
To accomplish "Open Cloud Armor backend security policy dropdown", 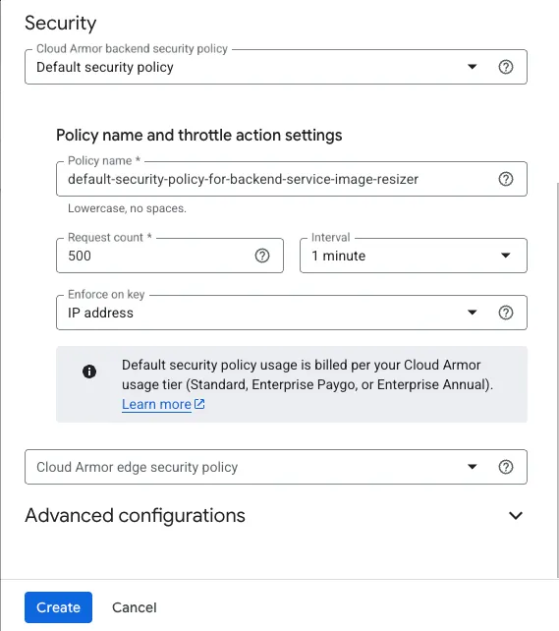I will coord(276,67).
